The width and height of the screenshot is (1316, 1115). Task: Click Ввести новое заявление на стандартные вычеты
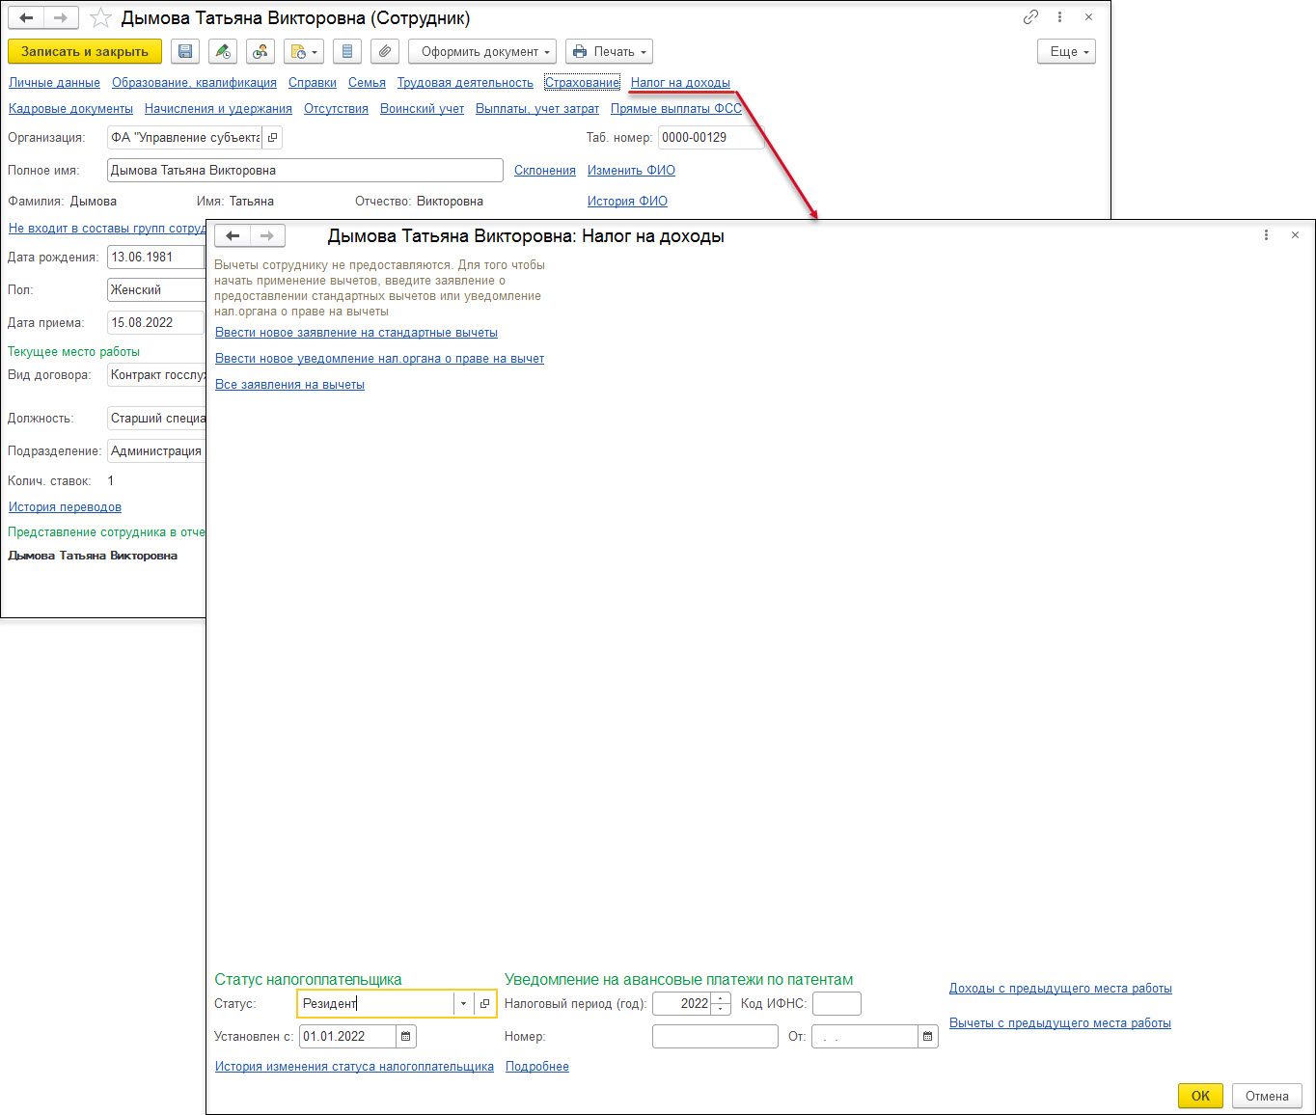click(356, 333)
